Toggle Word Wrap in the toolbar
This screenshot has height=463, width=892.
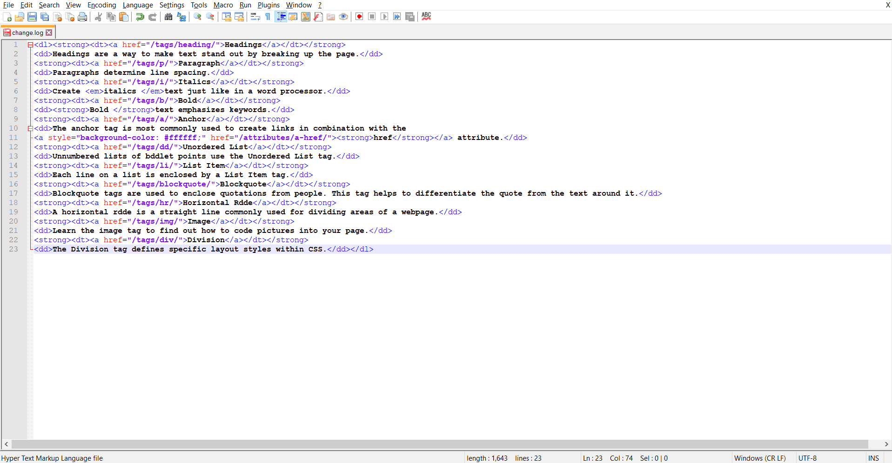click(255, 17)
